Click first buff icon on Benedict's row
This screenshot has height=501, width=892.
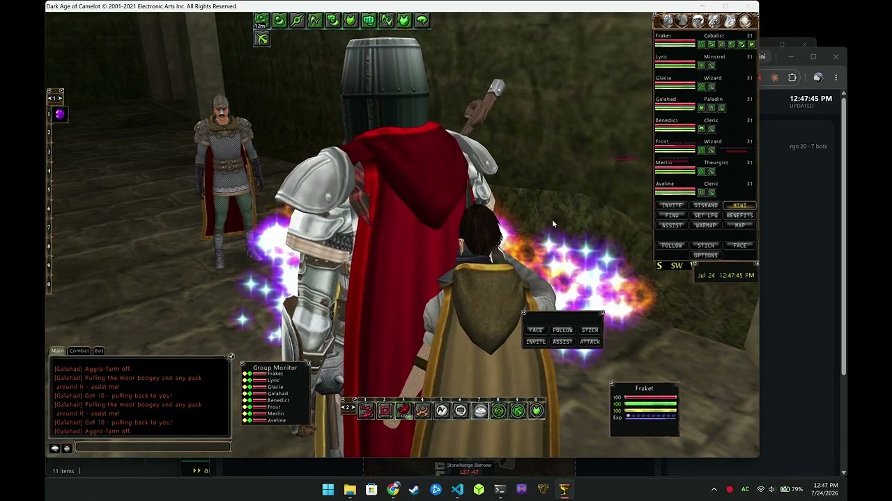pyautogui.click(x=702, y=129)
